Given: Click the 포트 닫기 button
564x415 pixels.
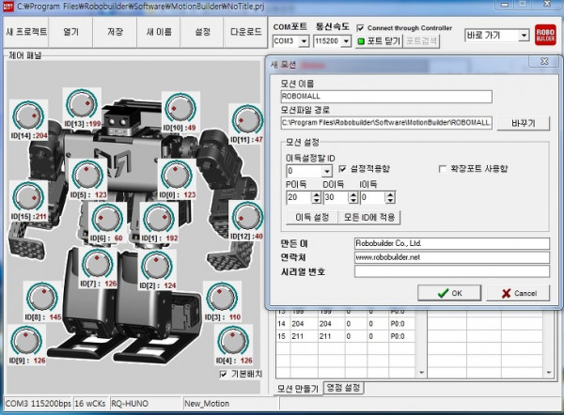Looking at the screenshot, I should tap(379, 41).
